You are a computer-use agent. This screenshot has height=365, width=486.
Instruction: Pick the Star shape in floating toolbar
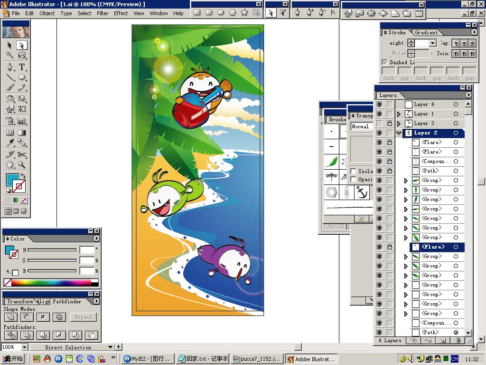click(x=244, y=12)
